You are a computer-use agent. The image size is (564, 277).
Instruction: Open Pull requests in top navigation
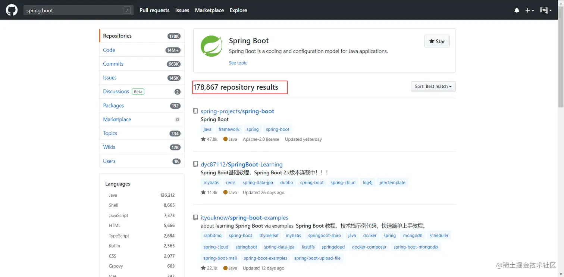coord(154,10)
